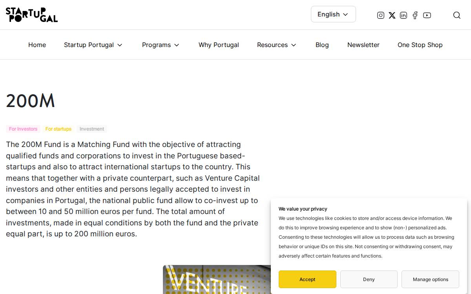Accept the cookie consent
Viewport: 471px width, 294px height.
point(307,279)
